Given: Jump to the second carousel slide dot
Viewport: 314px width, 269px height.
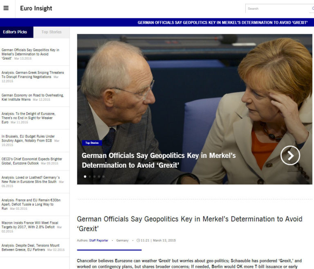Looking at the screenshot, I should click(90, 177).
